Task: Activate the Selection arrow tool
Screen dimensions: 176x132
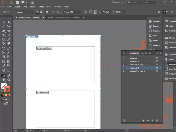Action: click(x=3, y=22)
